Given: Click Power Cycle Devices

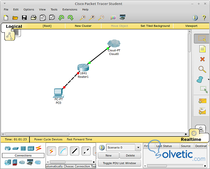Looking at the screenshot, I should click(48, 139).
